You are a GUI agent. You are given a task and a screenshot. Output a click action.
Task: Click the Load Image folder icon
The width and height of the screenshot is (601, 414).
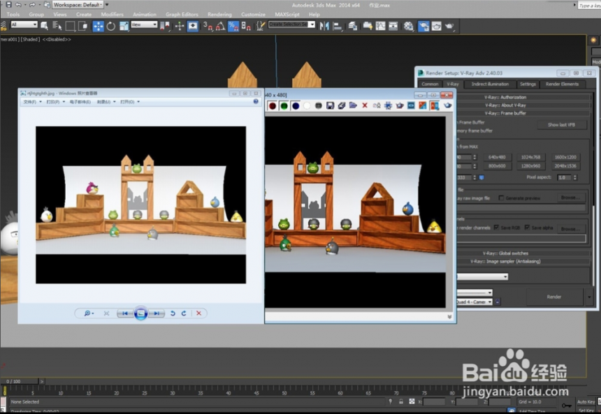click(x=353, y=105)
